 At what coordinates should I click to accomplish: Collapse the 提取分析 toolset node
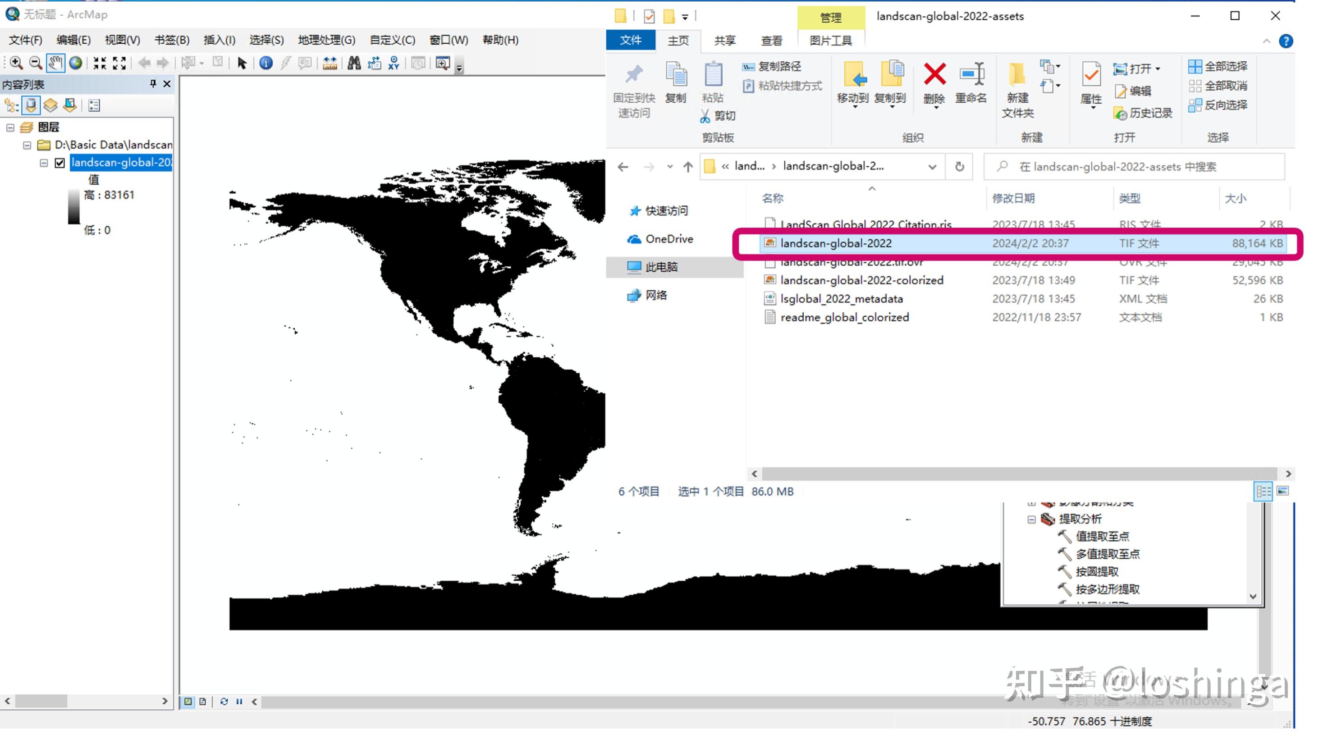1031,519
